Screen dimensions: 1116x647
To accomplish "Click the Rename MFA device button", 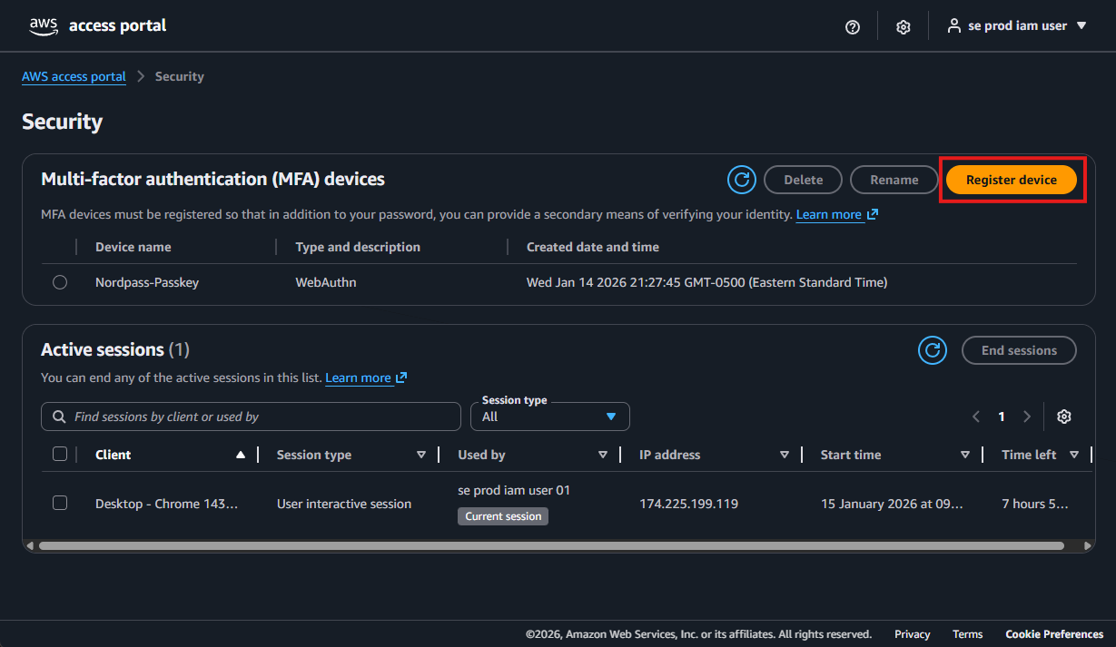I will [x=894, y=180].
